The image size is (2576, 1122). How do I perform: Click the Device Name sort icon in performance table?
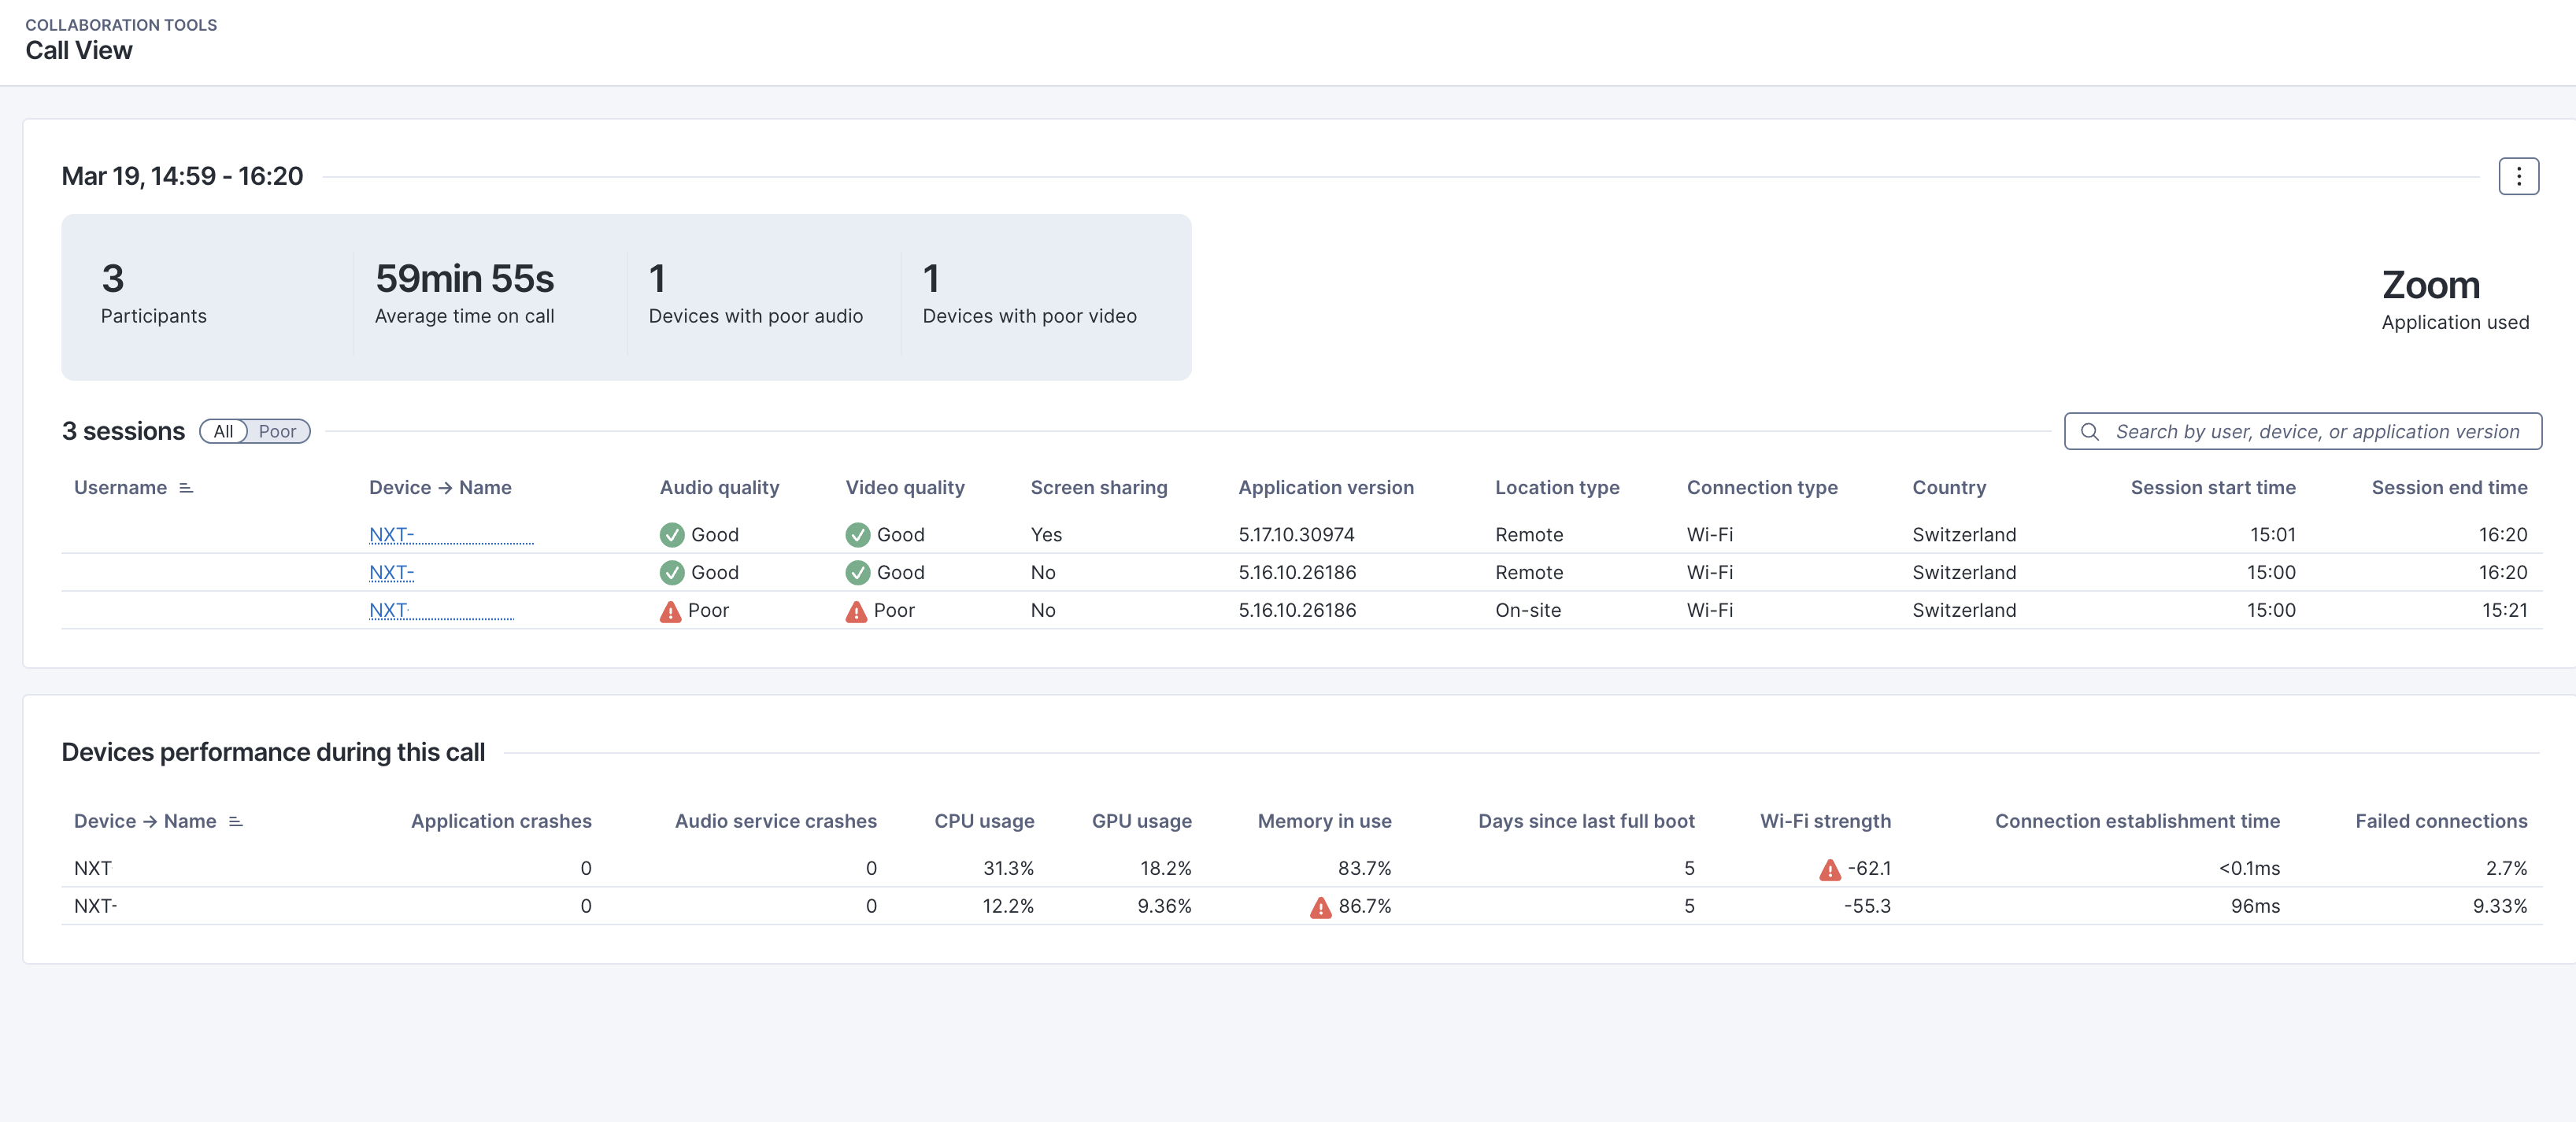coord(236,821)
